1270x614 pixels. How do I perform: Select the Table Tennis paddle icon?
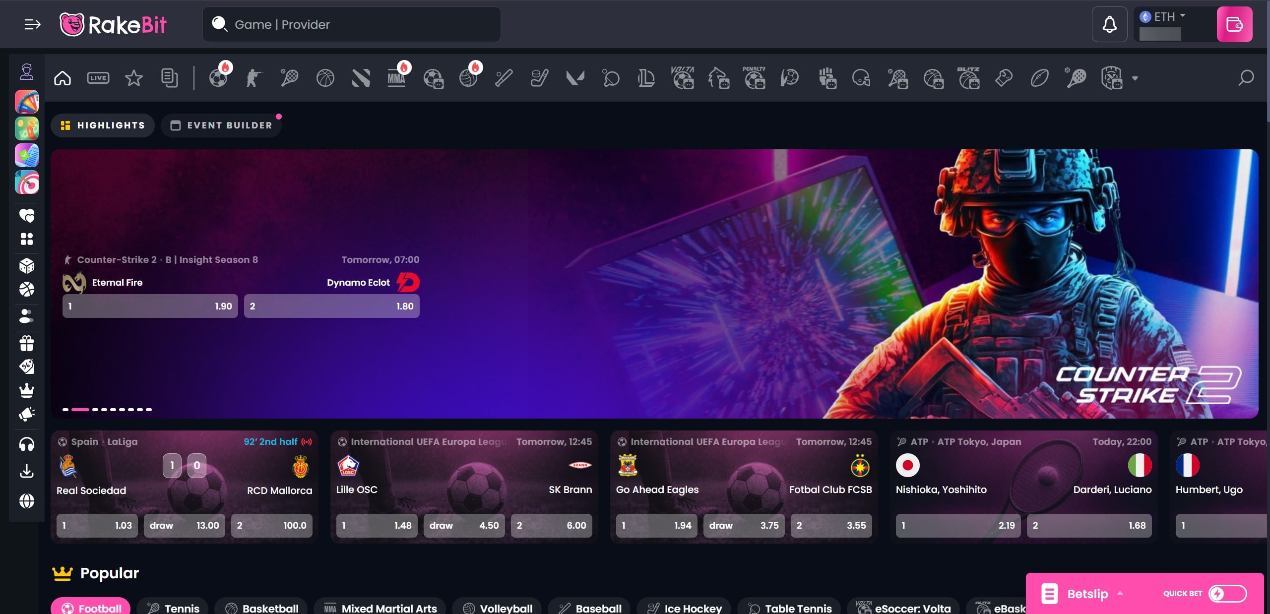[611, 78]
